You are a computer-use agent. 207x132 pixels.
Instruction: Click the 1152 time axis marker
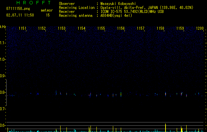pyautogui.click(x=42, y=28)
